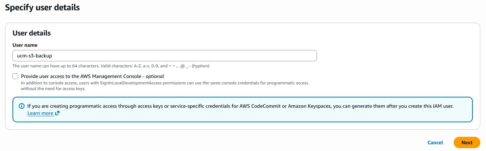The height and width of the screenshot is (151, 486).
Task: Click the 'User details' panel heading
Action: coord(32,33)
